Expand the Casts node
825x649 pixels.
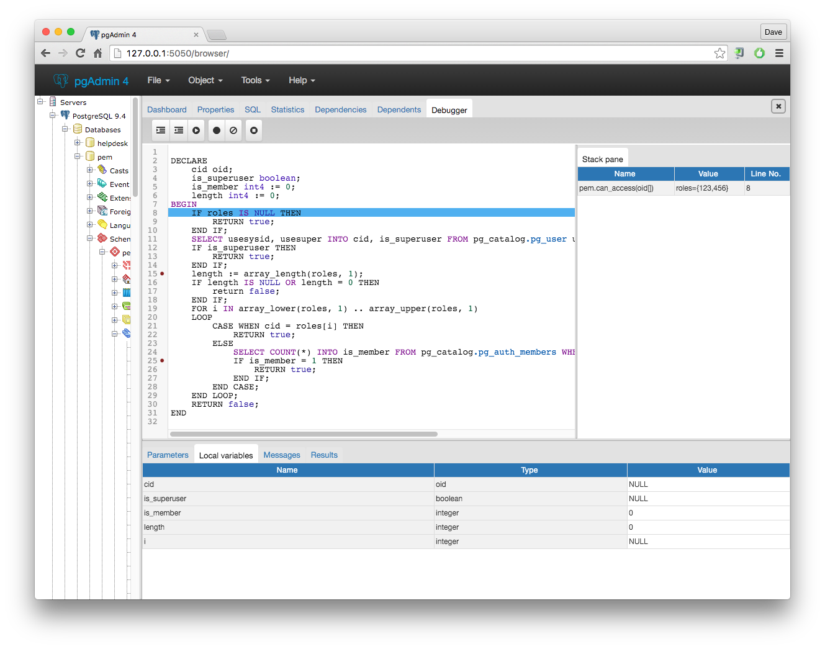pos(89,170)
